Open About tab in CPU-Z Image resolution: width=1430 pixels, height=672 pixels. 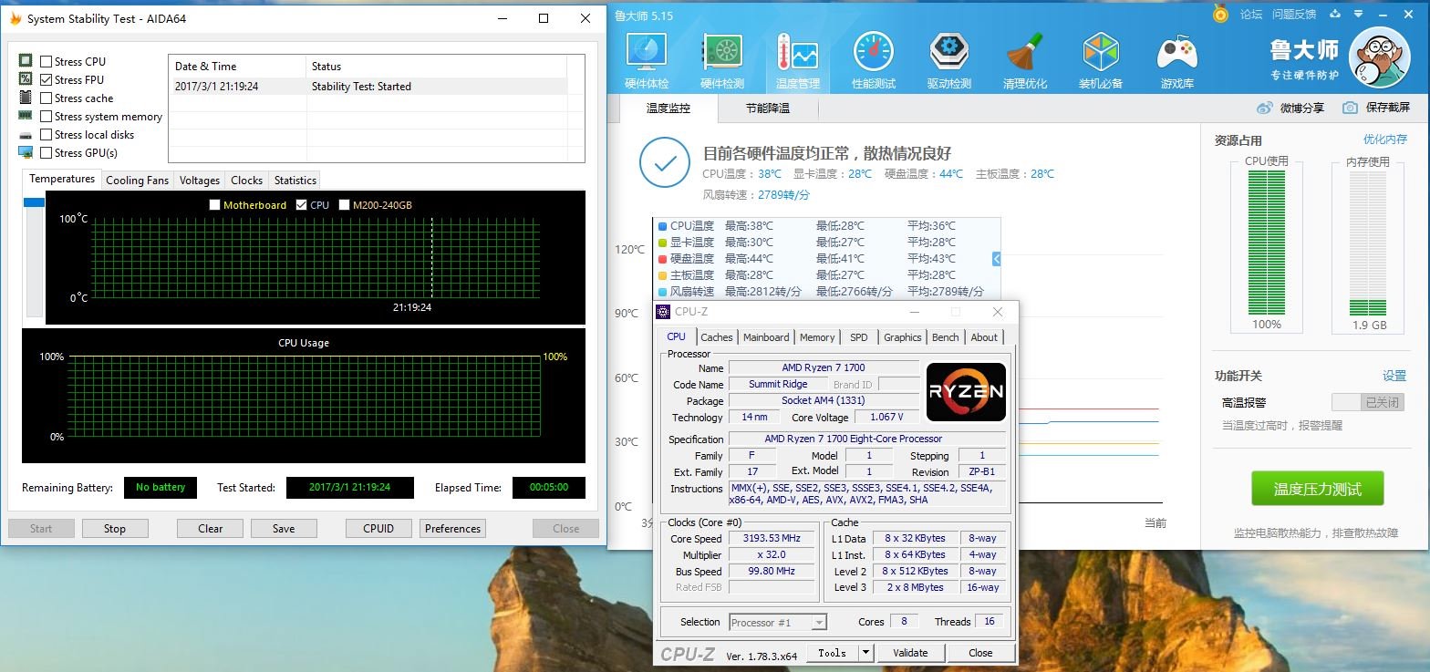(984, 337)
